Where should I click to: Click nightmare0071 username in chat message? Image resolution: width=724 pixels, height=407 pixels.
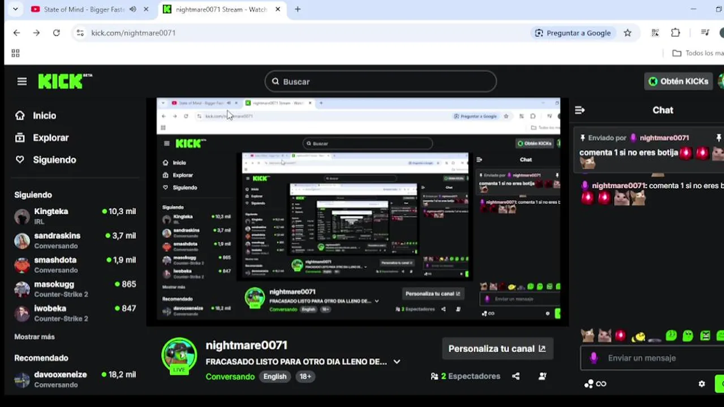619,185
